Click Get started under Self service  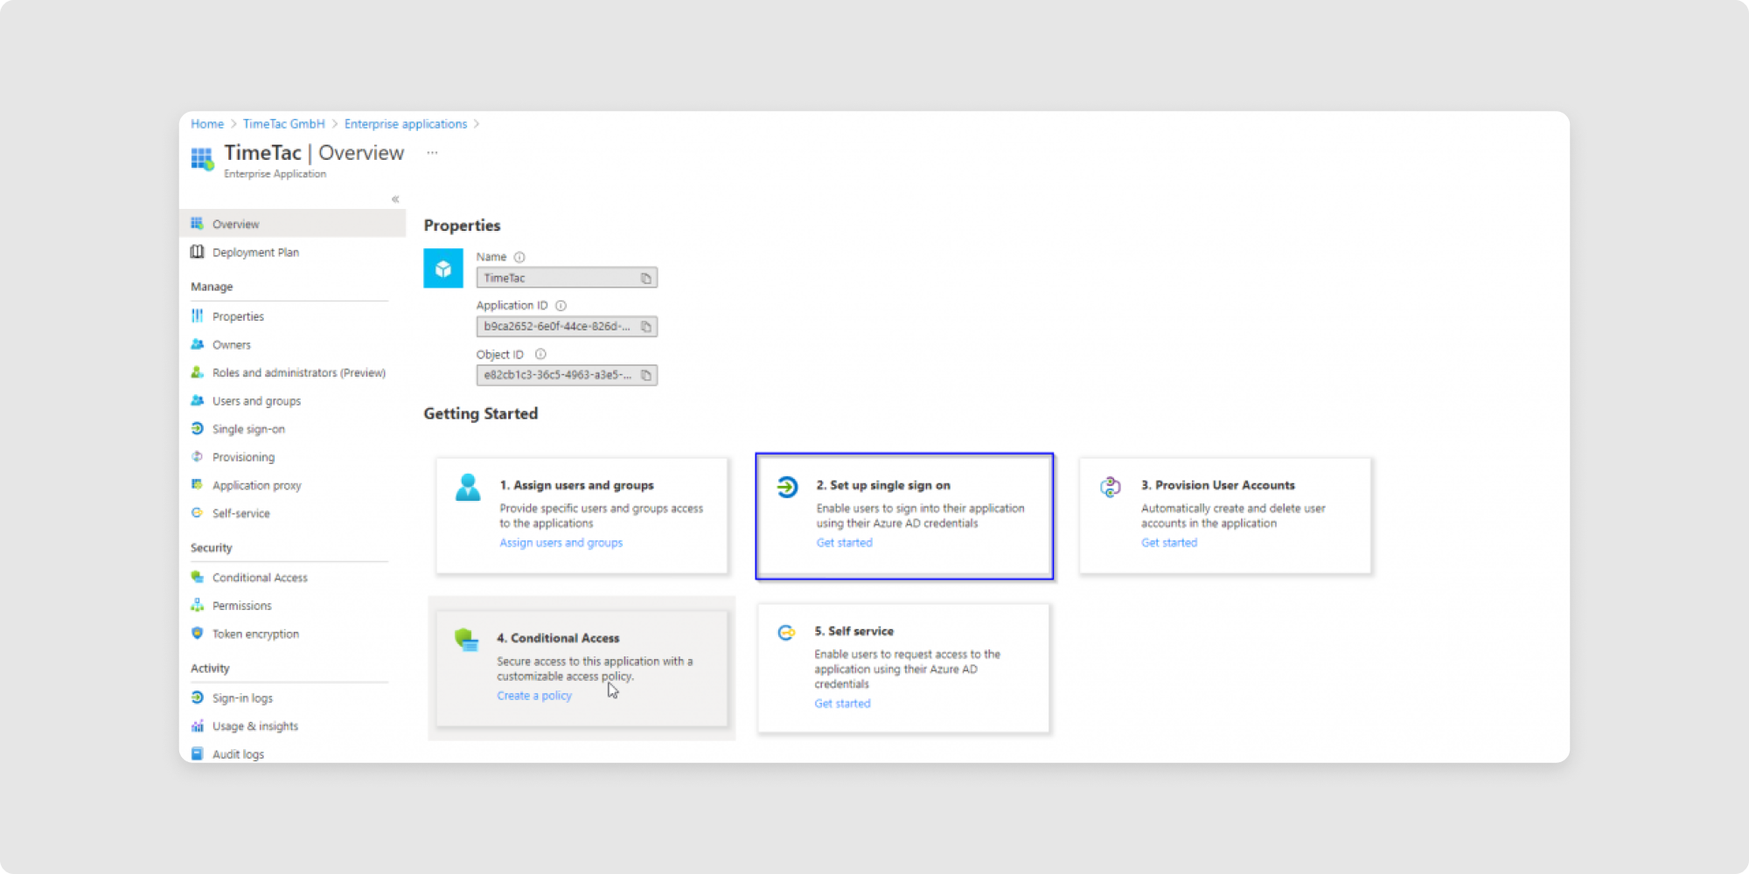point(842,704)
